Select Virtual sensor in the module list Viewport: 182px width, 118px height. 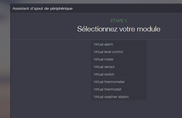pyautogui.click(x=119, y=67)
